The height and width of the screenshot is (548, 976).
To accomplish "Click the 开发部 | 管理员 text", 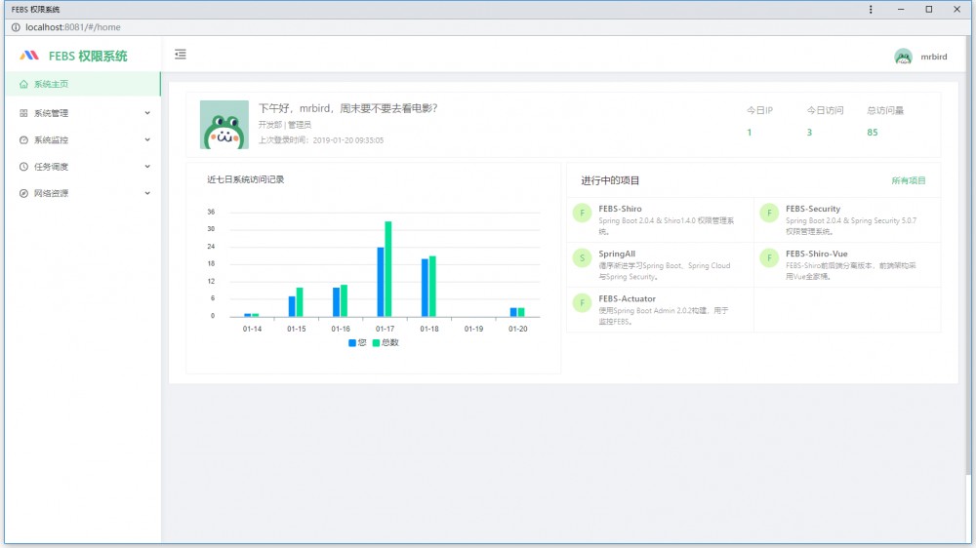I will point(284,125).
